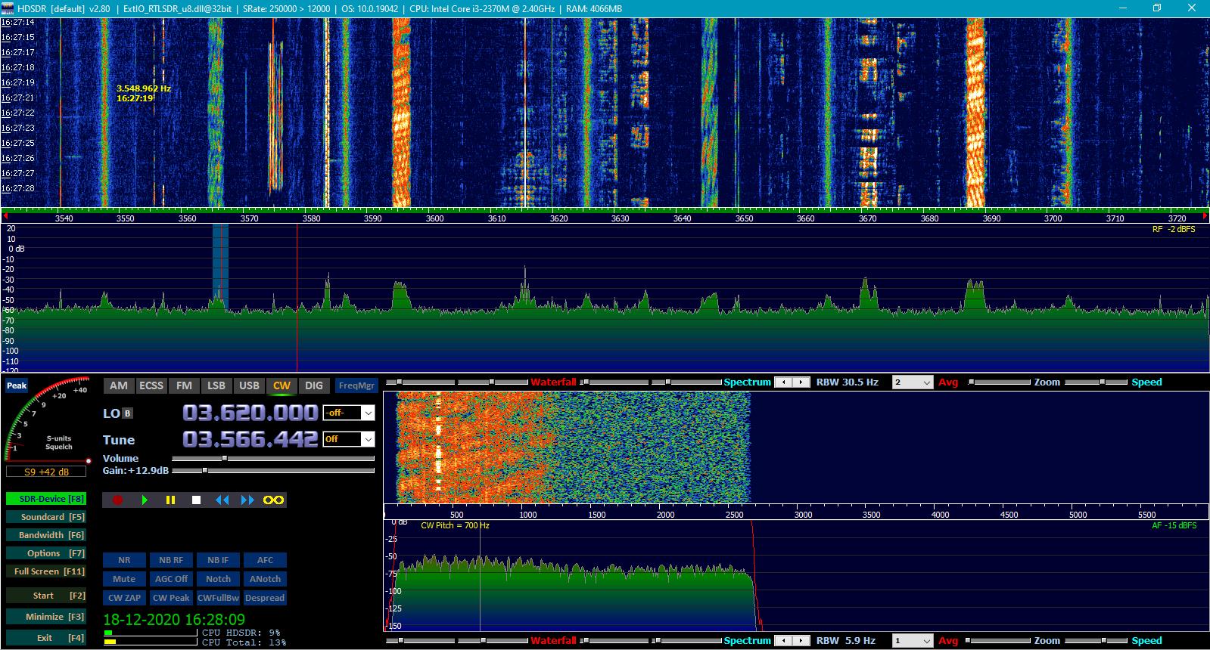Toggle the CW Peak filter
The image size is (1210, 650).
coord(171,598)
